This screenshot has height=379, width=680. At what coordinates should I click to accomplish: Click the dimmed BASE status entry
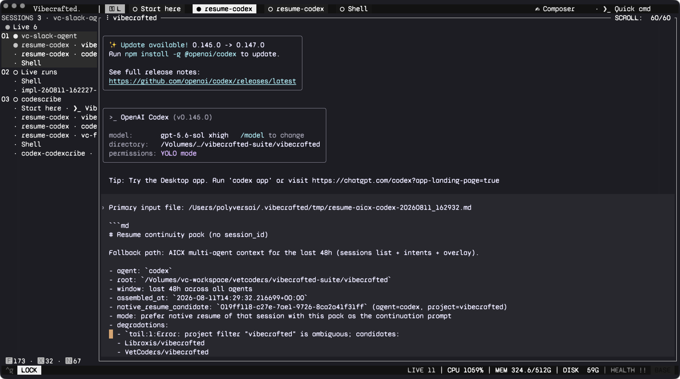[662, 370]
